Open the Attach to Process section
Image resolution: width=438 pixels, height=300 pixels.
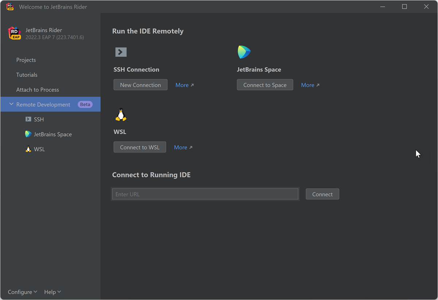tap(38, 90)
